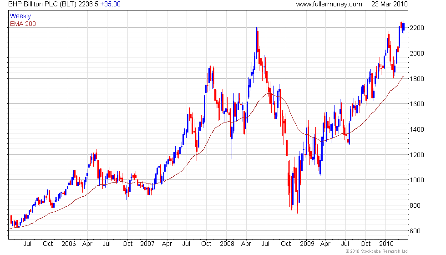The width and height of the screenshot is (446, 255).
Task: Click the 1200 price axis label
Action: (417, 155)
